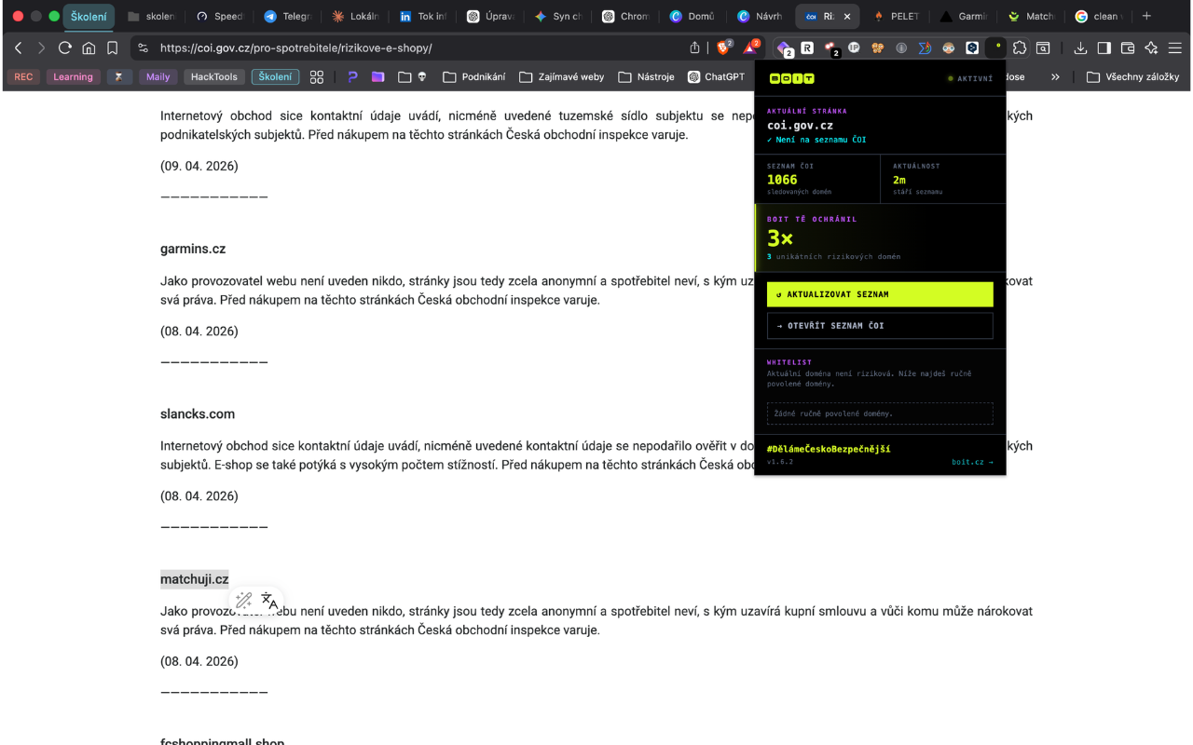Open the downloads icon
Image resolution: width=1193 pixels, height=745 pixels.
pos(1080,47)
